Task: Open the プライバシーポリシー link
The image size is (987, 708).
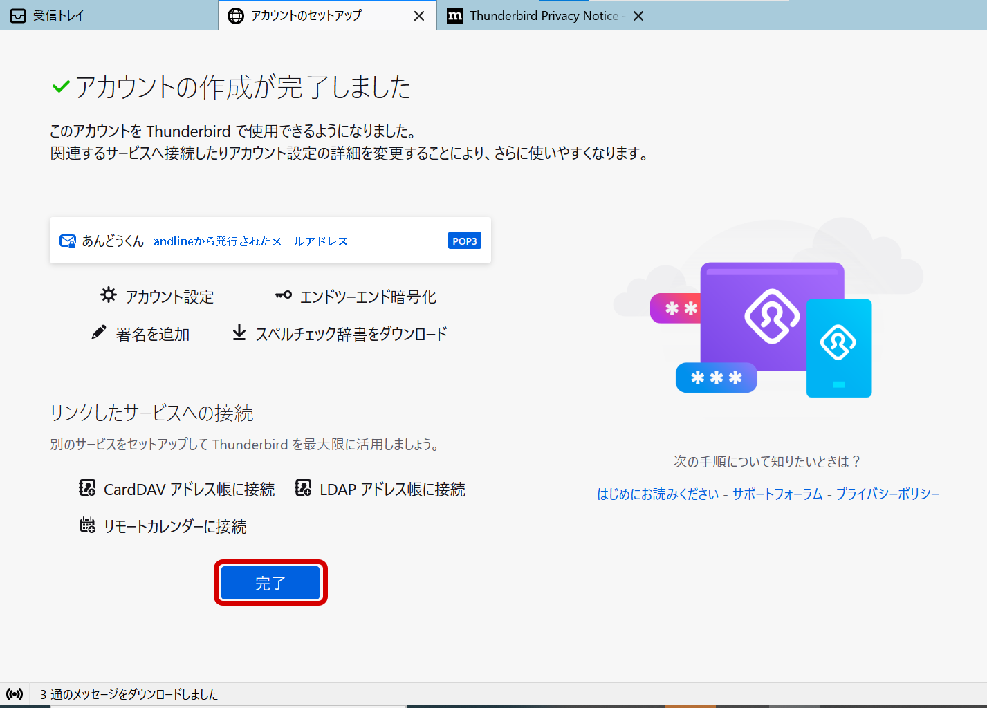Action: tap(887, 494)
